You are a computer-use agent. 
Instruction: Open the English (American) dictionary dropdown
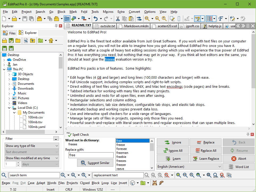point(189,166)
